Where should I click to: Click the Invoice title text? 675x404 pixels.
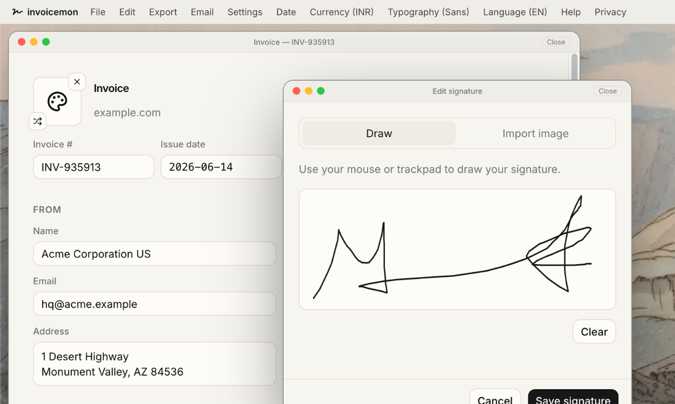(112, 88)
